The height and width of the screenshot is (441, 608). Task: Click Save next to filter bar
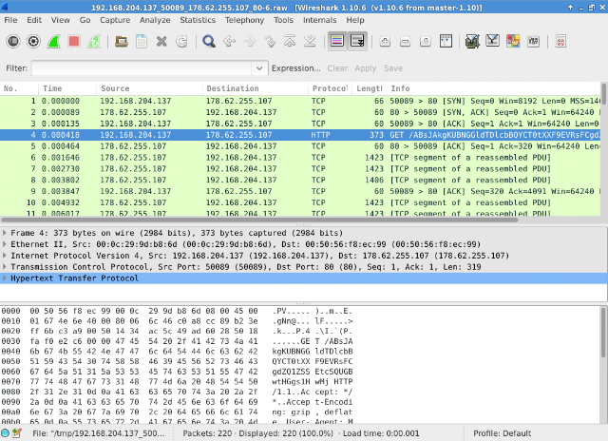click(393, 68)
